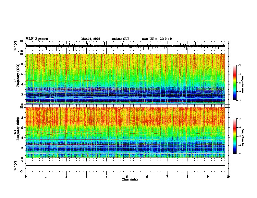Click time axis tick label '10'
Image resolution: width=257 pixels, height=198 pixels.
(228, 177)
